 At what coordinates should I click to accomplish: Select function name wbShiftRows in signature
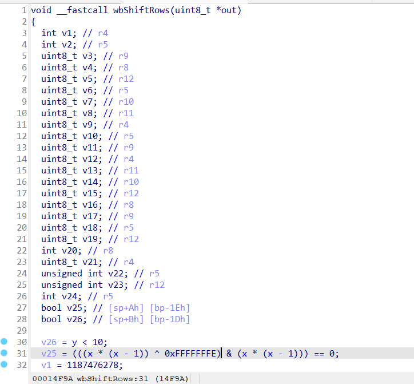pos(141,10)
